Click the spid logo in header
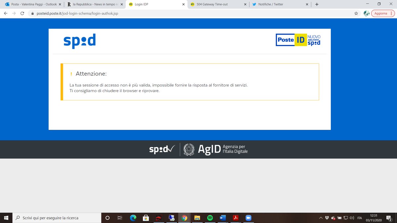The width and height of the screenshot is (397, 223). pyautogui.click(x=79, y=41)
